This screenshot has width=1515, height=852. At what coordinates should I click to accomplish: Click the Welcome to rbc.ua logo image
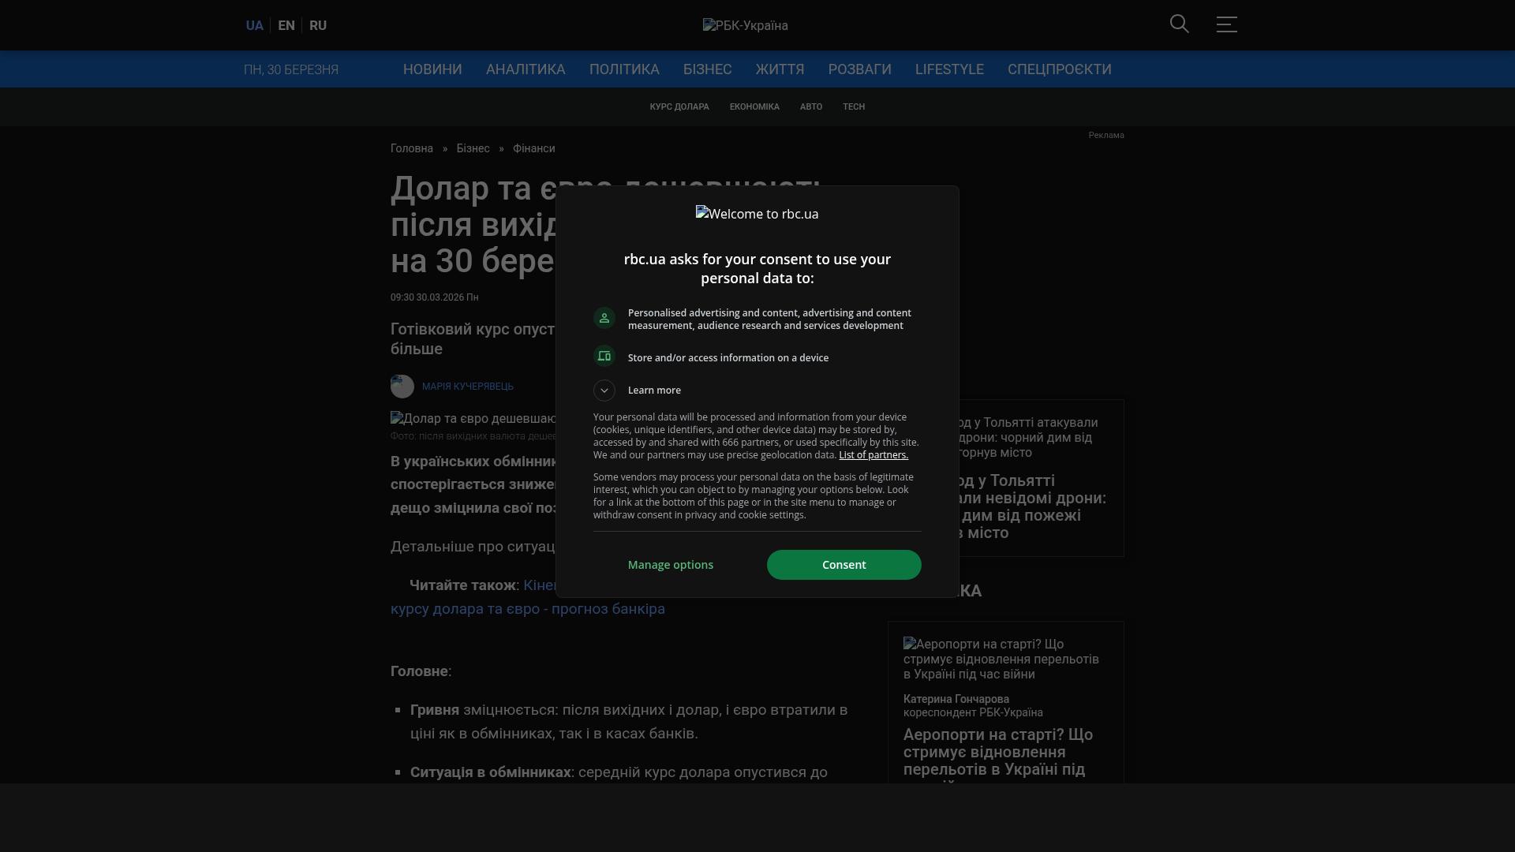pos(757,214)
